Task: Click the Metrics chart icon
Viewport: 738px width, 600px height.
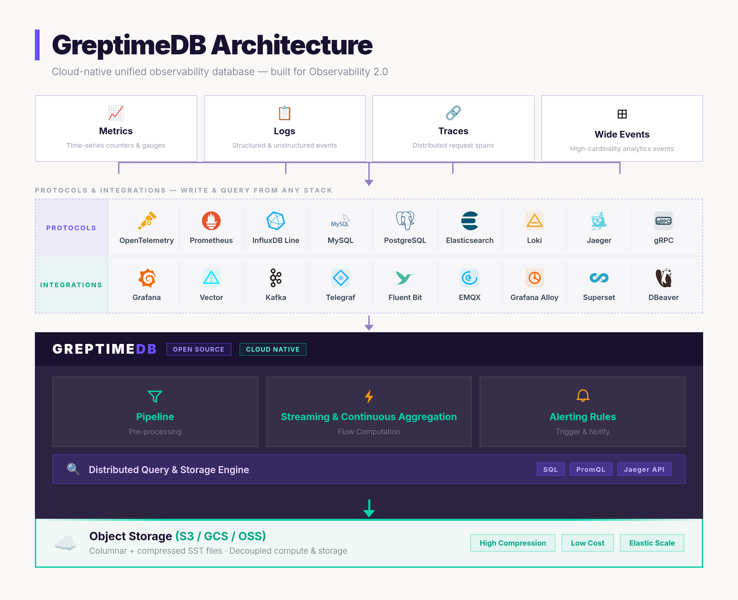Action: click(116, 113)
